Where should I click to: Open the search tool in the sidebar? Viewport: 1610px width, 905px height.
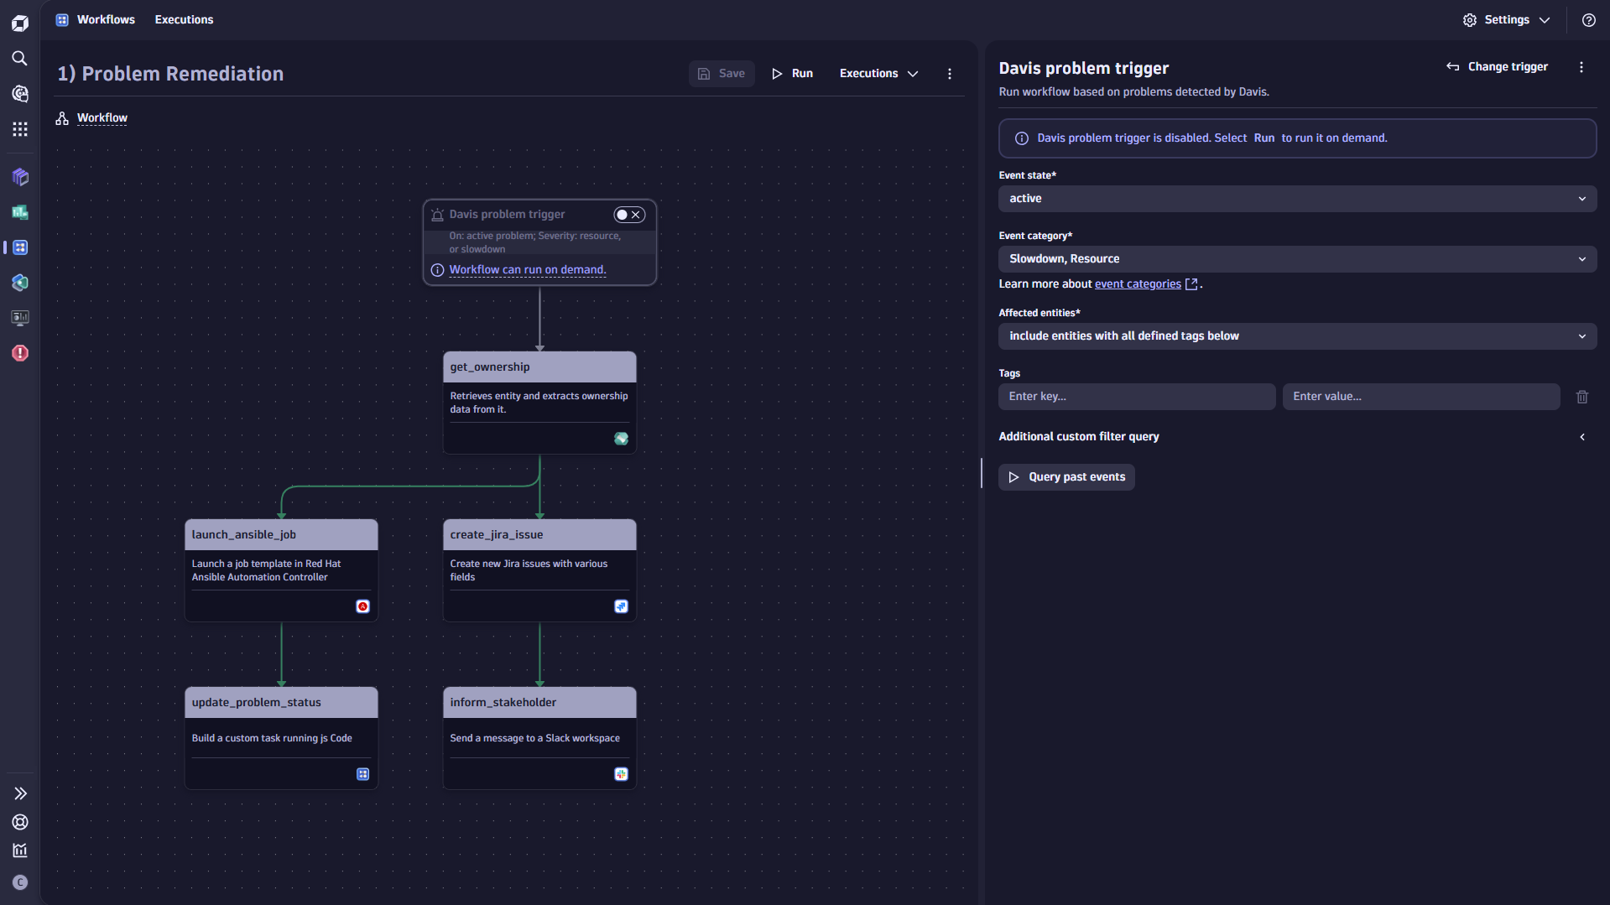tap(20, 59)
